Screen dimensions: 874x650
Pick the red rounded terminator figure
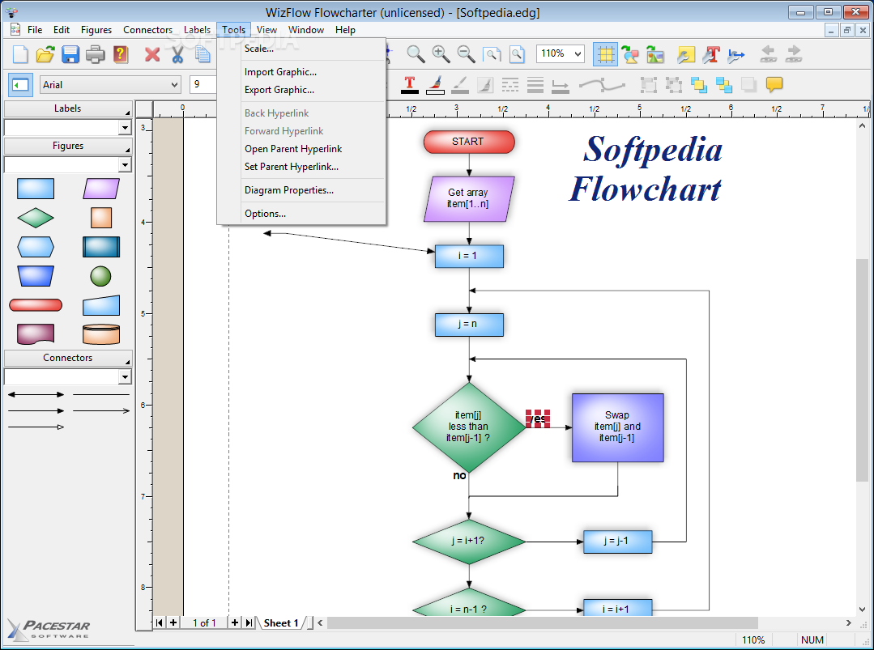click(x=36, y=305)
